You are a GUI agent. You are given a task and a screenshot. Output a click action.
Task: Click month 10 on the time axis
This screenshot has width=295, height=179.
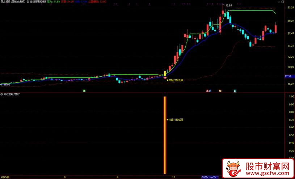173,177
